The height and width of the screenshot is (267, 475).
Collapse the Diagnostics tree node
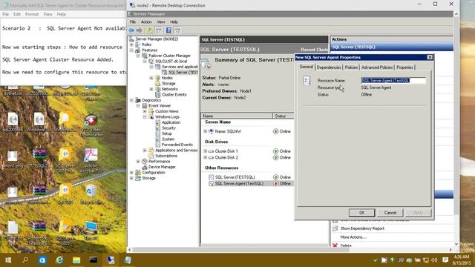click(131, 100)
